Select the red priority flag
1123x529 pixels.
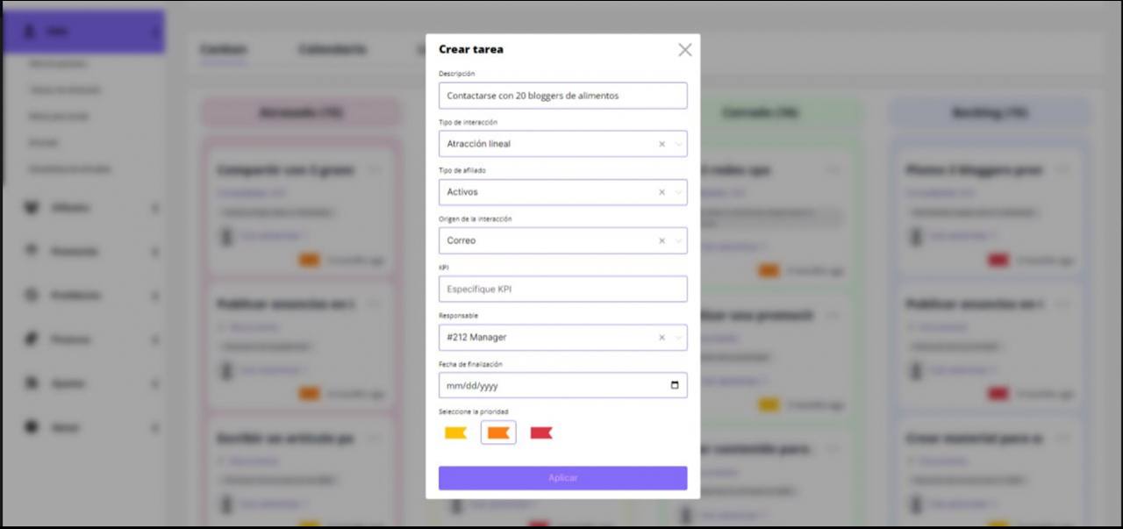tap(541, 432)
